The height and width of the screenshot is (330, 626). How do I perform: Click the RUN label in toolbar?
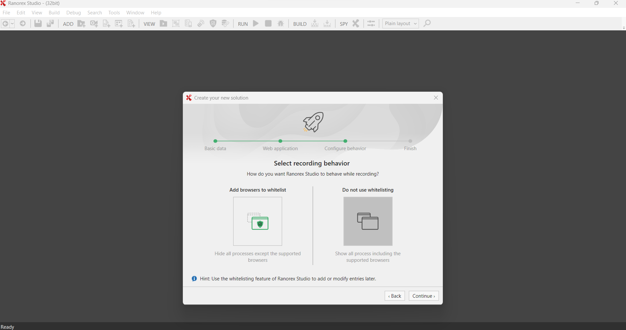click(243, 24)
